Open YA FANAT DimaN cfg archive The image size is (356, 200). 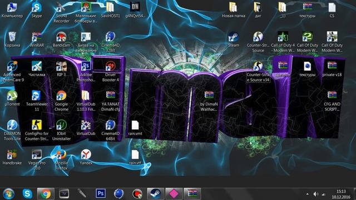pyautogui.click(x=110, y=101)
